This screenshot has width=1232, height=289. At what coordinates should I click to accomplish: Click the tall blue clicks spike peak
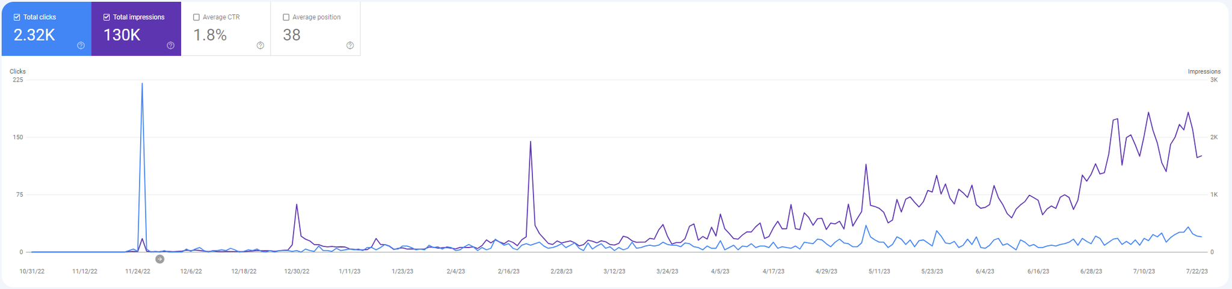point(142,84)
